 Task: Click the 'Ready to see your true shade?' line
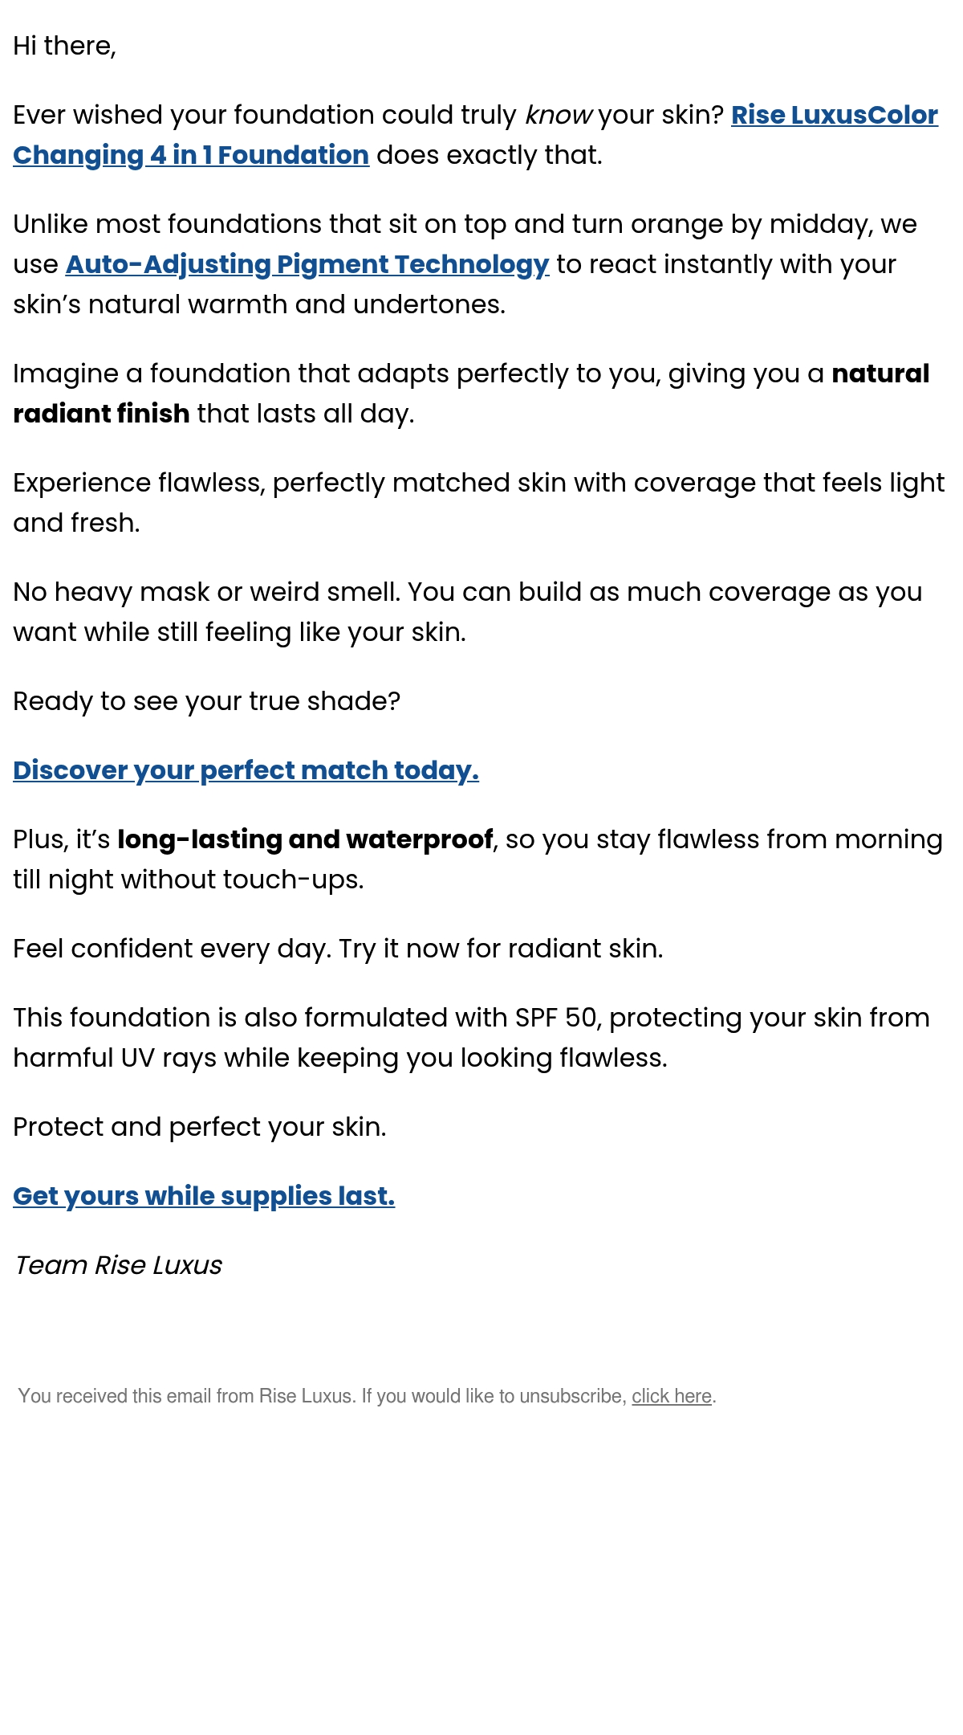(x=206, y=701)
